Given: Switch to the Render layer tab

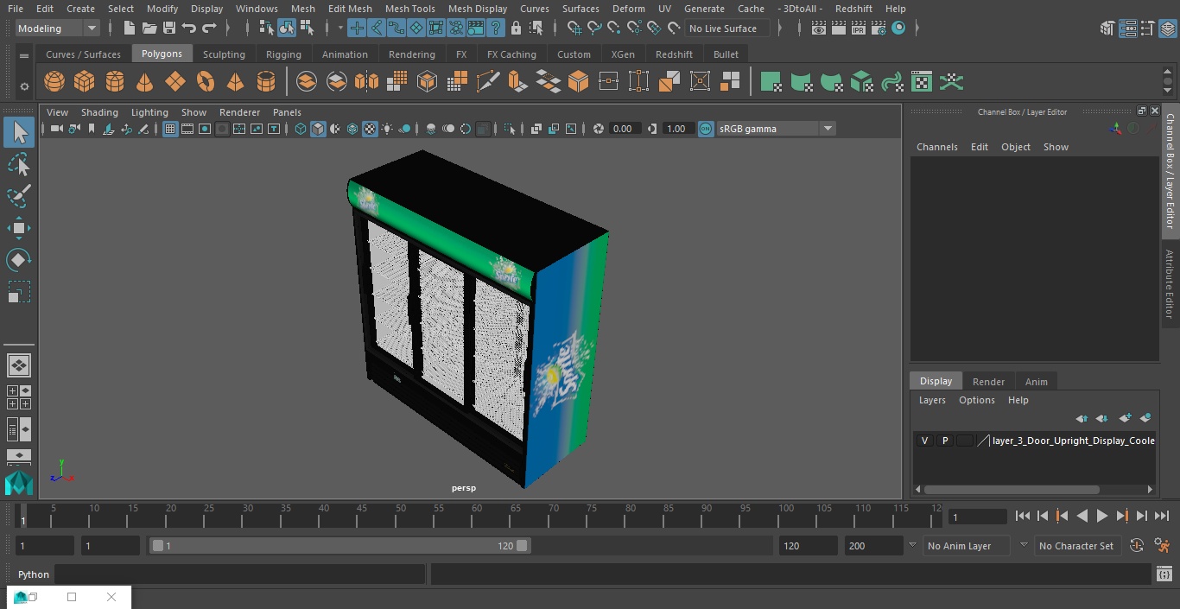Looking at the screenshot, I should [988, 382].
